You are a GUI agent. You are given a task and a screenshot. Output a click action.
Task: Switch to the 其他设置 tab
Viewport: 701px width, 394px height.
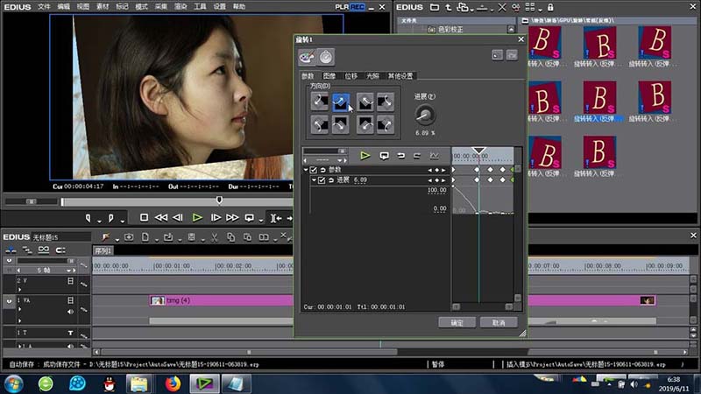pos(400,76)
